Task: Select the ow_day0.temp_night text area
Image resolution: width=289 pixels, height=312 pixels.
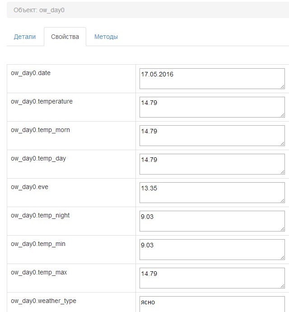Action: click(212, 221)
